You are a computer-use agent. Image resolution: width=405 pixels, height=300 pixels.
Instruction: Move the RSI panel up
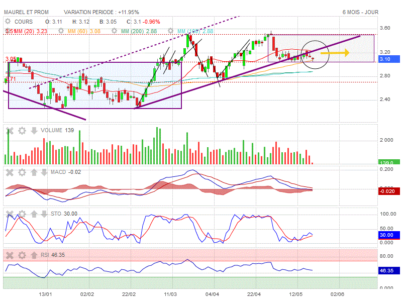(x=34, y=255)
